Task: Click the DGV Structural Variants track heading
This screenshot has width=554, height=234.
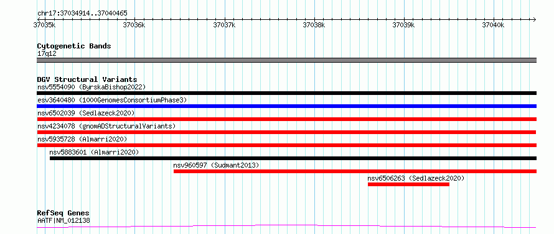Action: pos(87,79)
